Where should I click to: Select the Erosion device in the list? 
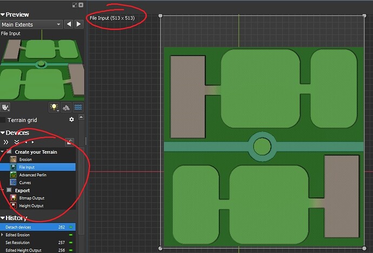25,160
